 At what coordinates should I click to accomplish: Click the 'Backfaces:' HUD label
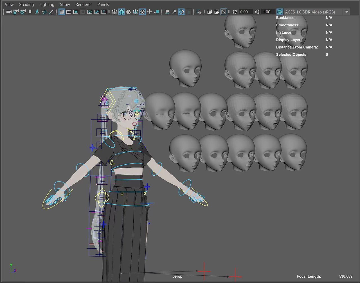286,18
